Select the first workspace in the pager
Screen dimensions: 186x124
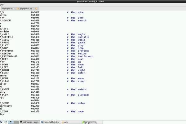[x=11, y=122]
